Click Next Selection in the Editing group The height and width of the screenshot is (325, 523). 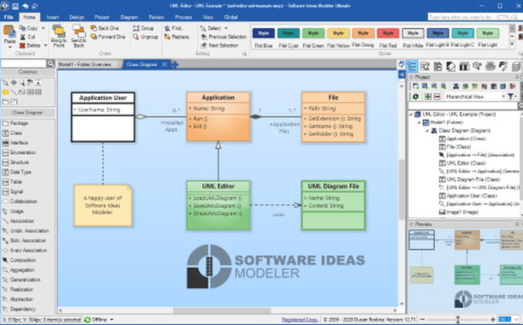[220, 45]
